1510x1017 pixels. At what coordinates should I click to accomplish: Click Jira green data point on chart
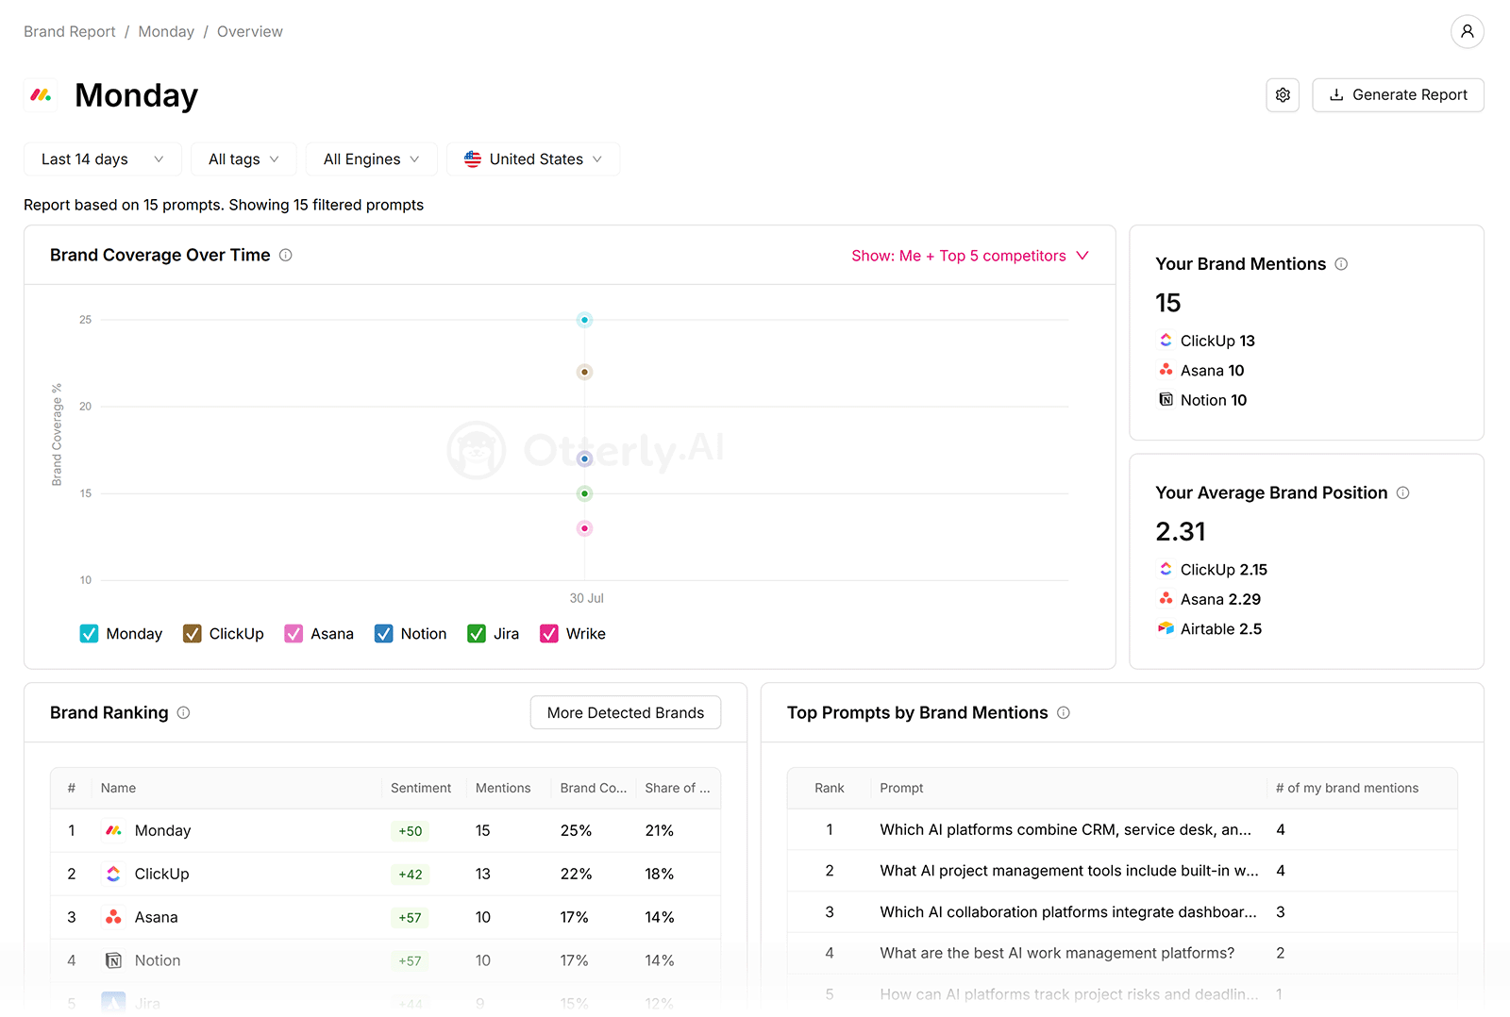(x=584, y=493)
